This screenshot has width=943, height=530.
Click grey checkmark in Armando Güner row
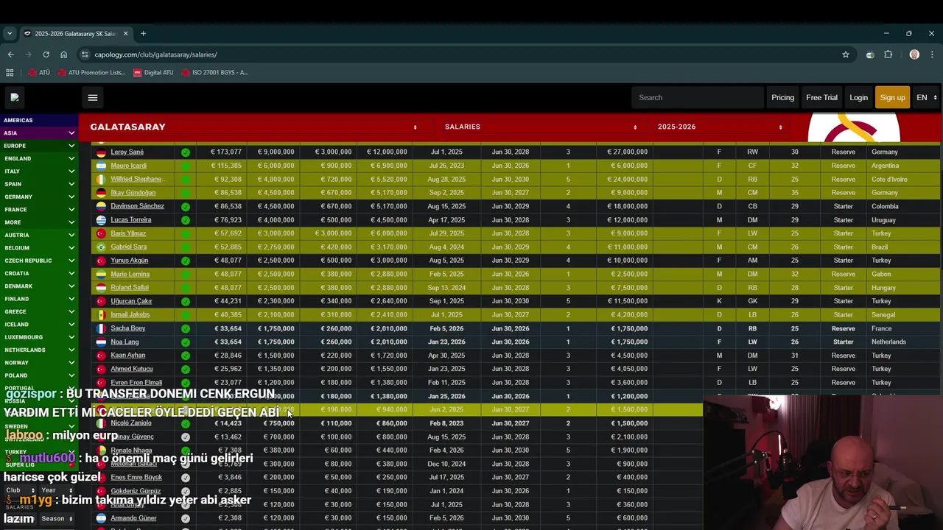coord(186,518)
